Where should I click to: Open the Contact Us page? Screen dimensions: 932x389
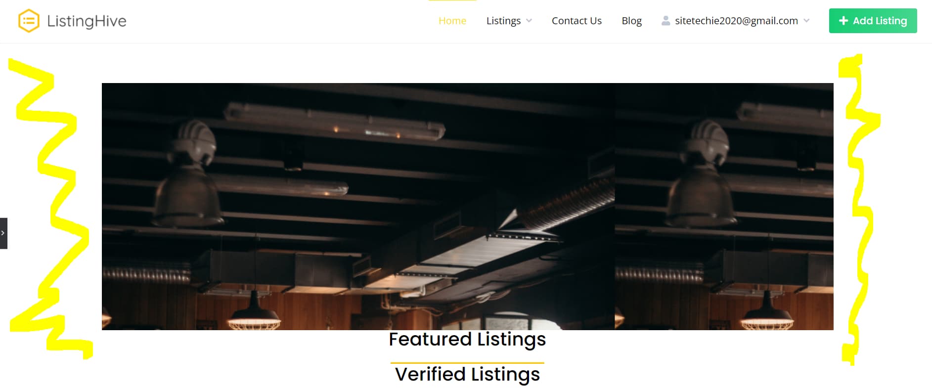[x=577, y=21]
